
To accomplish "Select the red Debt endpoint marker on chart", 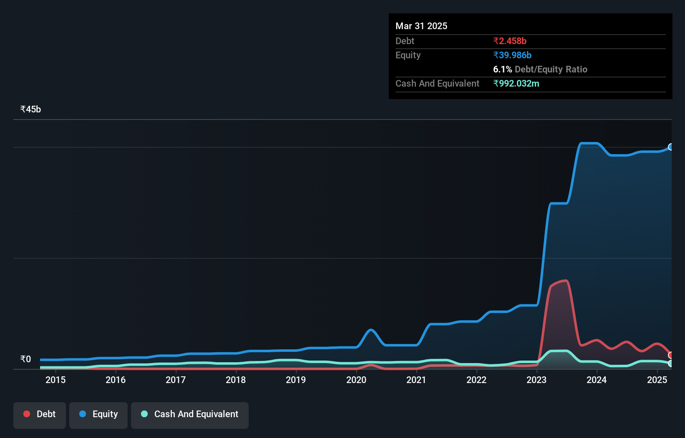I will pos(671,355).
